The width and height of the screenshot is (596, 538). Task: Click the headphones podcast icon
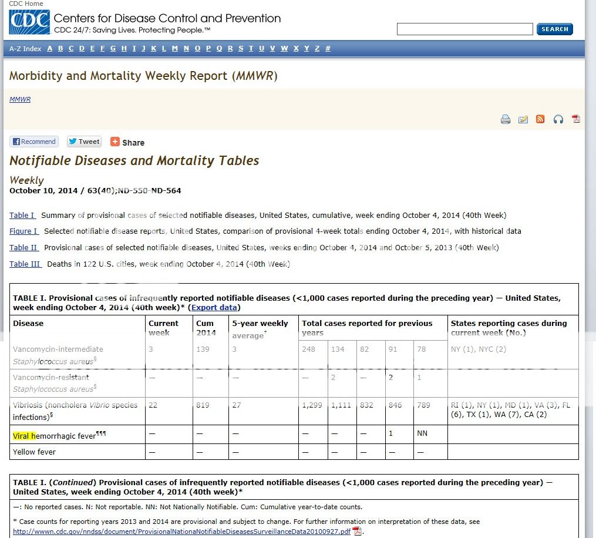tap(558, 119)
